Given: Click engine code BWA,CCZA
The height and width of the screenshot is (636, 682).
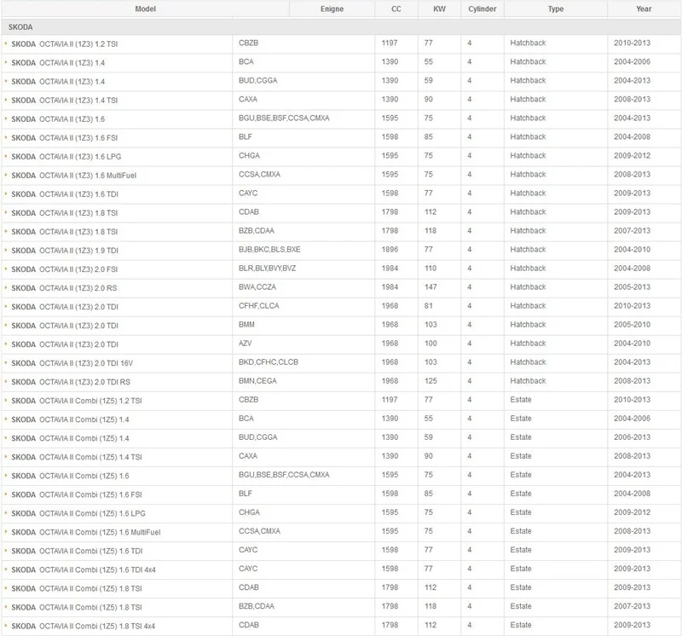Looking at the screenshot, I should pyautogui.click(x=257, y=286).
